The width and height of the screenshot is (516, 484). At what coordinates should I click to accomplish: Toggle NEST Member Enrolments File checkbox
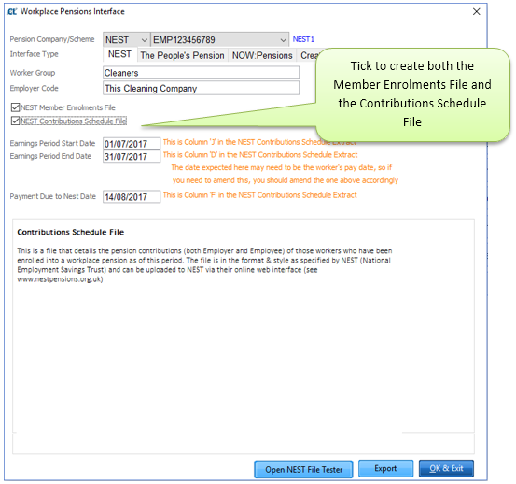[15, 107]
